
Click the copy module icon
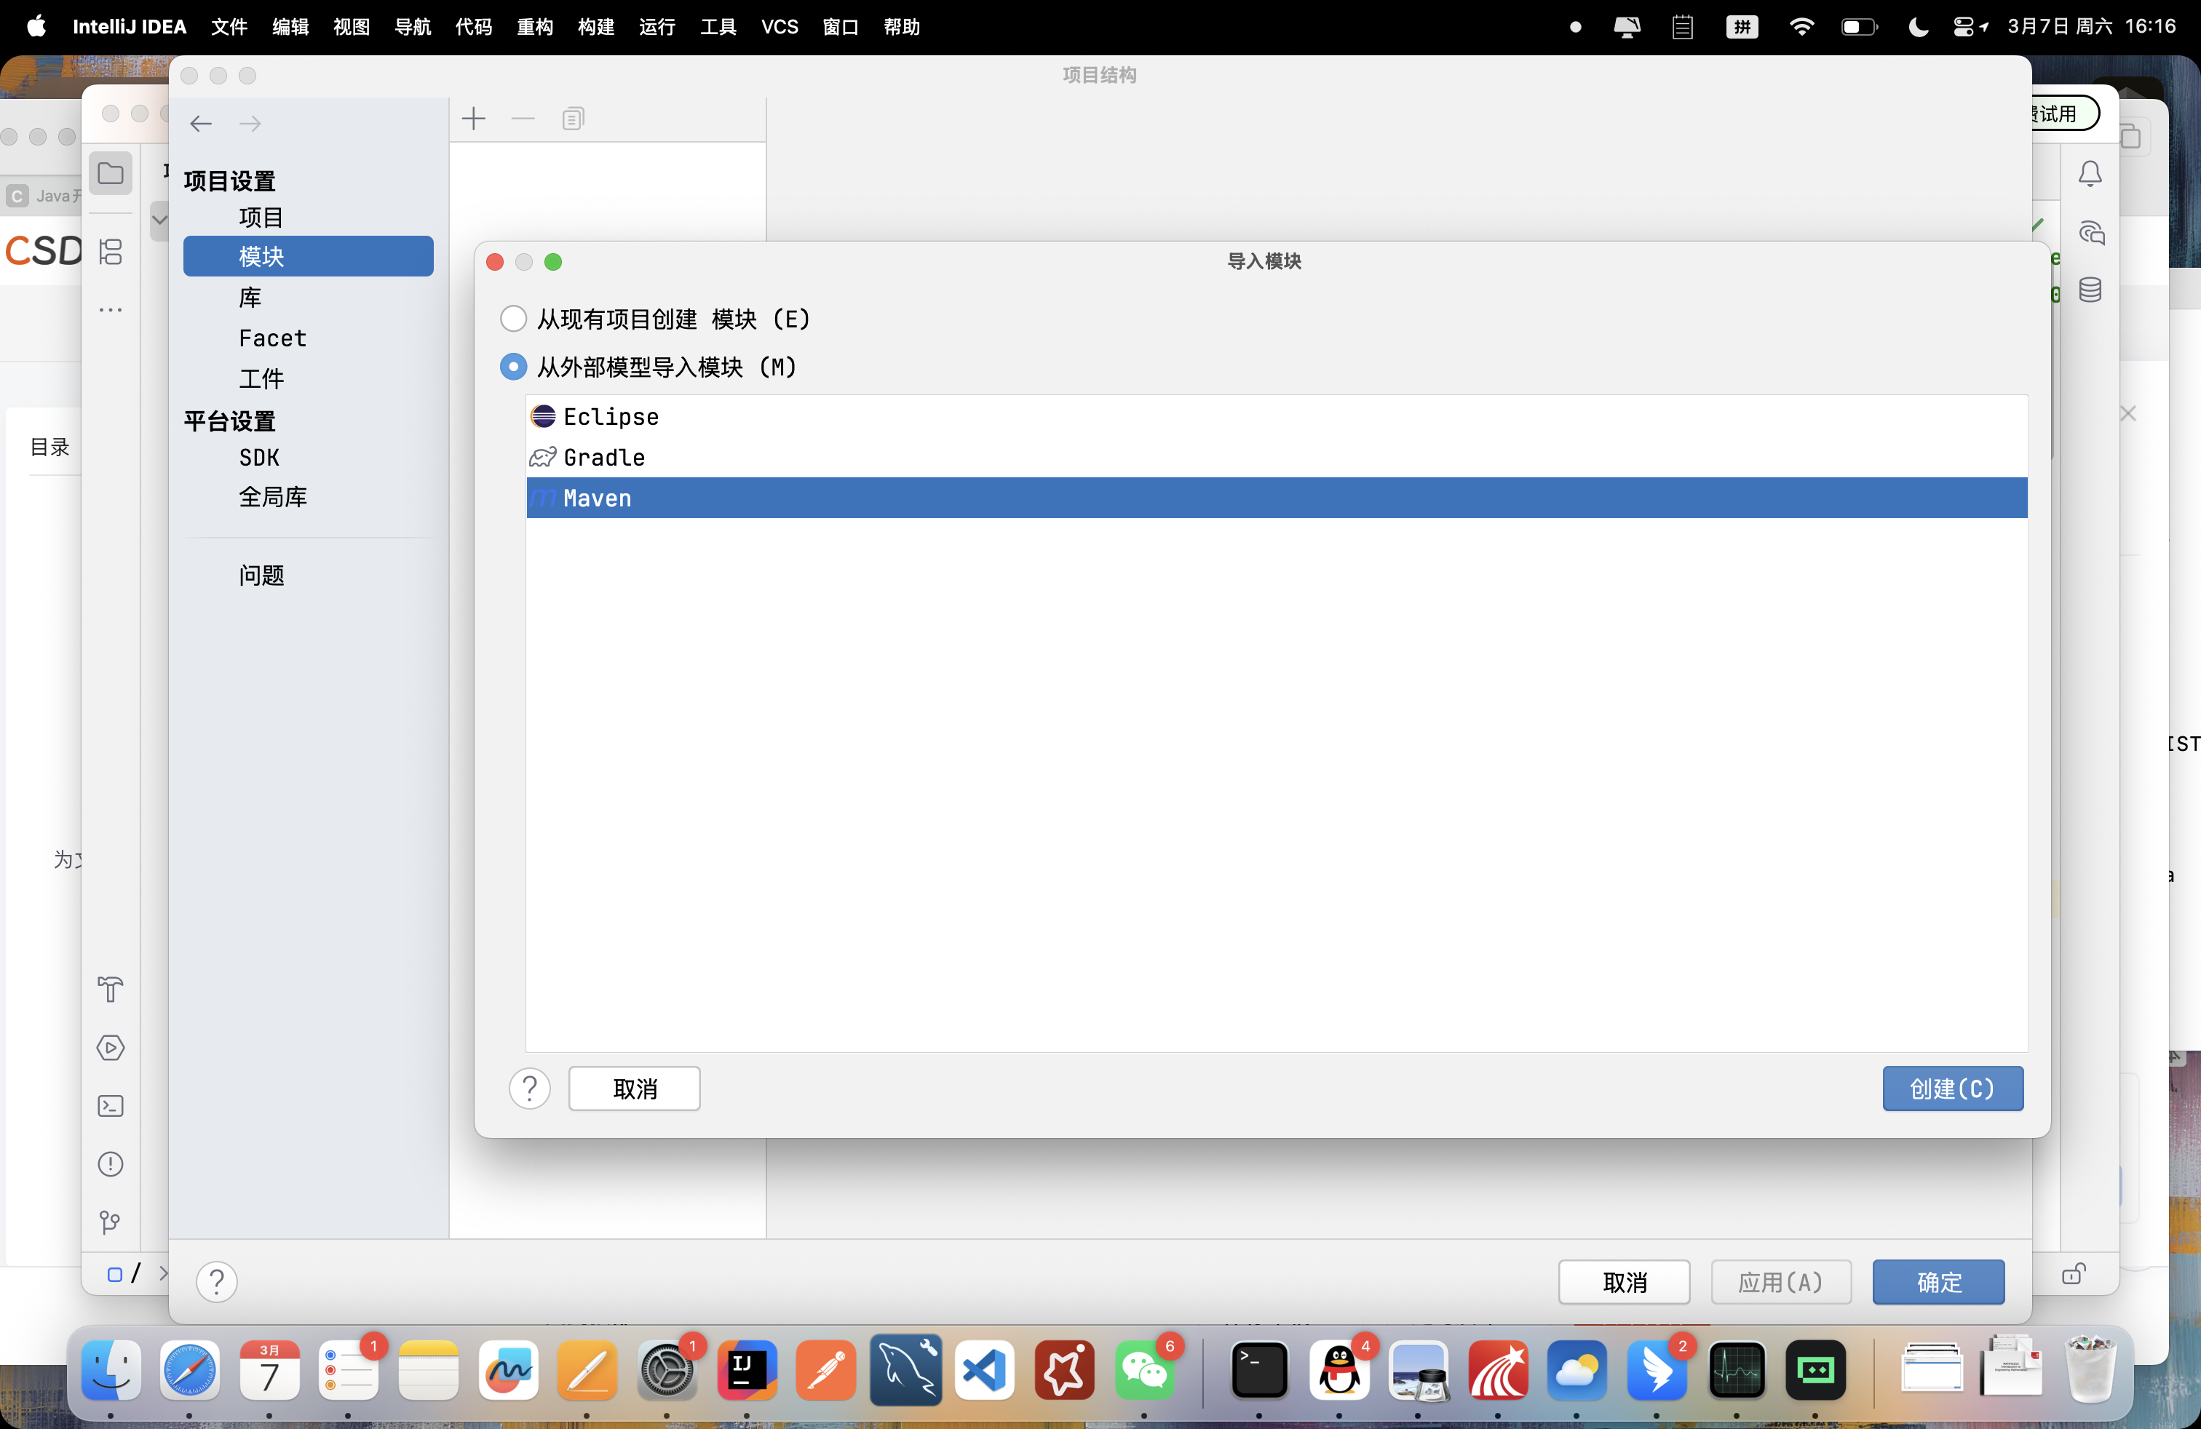pos(572,119)
